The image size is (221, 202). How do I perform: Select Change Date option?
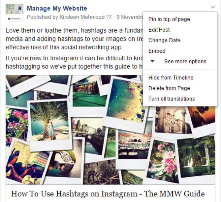[164, 41]
